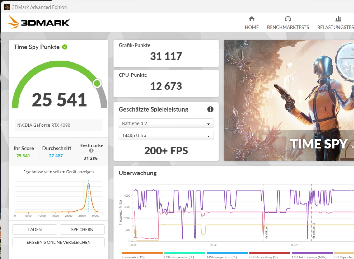Click ERGEBNIS ONLINE VERGLEICHEN button
Image resolution: width=354 pixels, height=259 pixels.
(59, 242)
